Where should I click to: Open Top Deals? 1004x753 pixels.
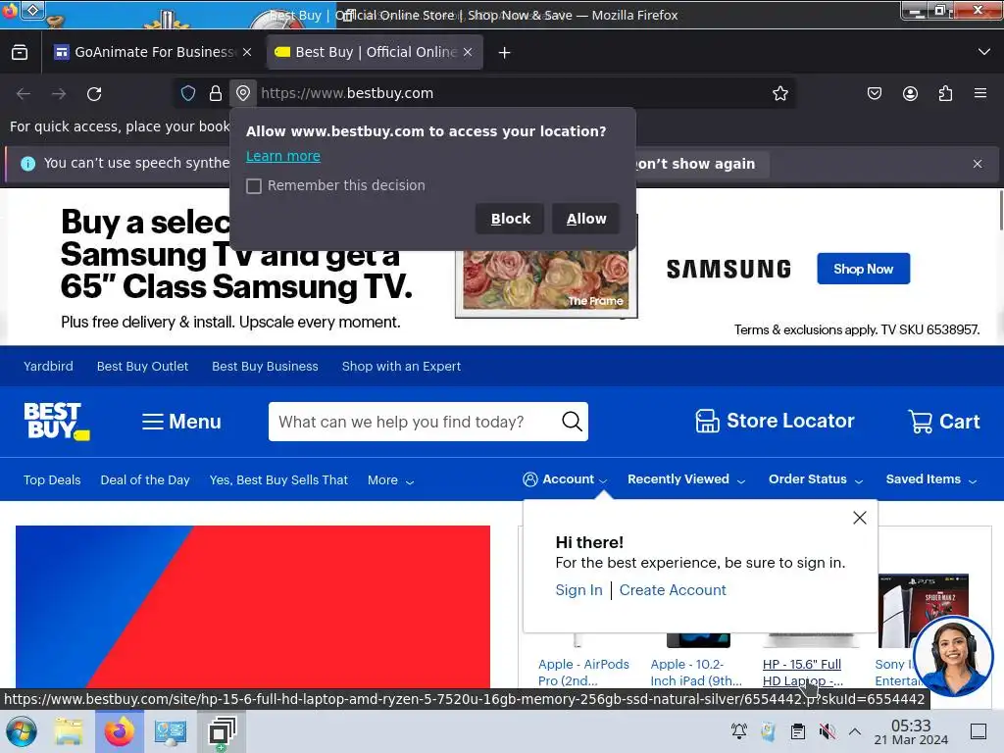(x=52, y=479)
